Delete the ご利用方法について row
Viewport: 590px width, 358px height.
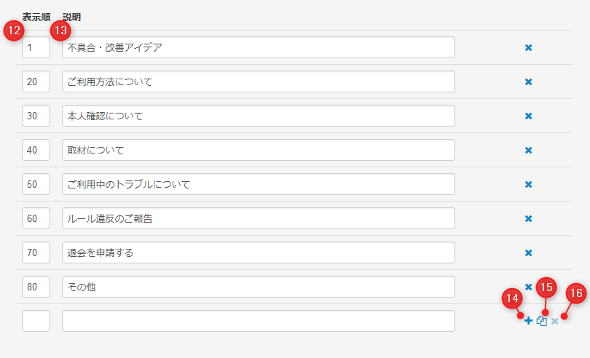click(x=529, y=82)
